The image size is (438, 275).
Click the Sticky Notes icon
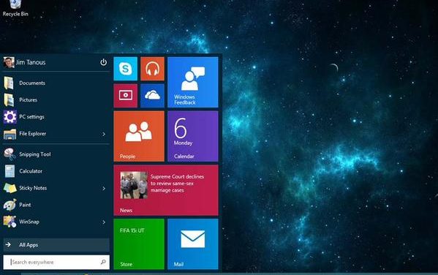pyautogui.click(x=10, y=188)
